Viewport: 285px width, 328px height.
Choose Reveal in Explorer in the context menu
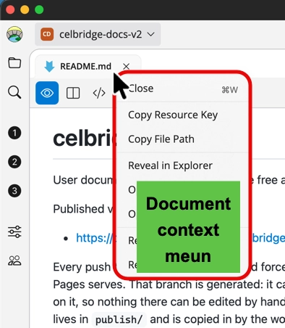tap(183, 165)
